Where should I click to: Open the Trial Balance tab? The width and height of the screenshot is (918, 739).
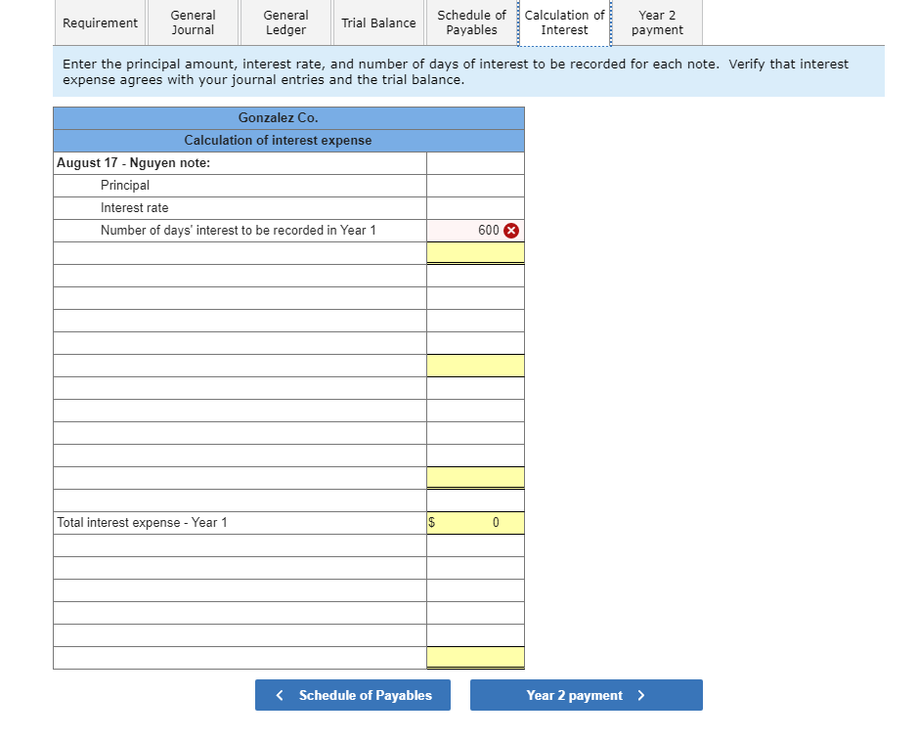378,22
